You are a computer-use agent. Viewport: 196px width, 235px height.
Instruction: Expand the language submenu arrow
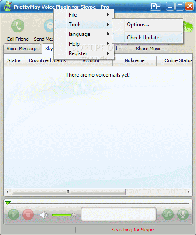[x=108, y=34]
